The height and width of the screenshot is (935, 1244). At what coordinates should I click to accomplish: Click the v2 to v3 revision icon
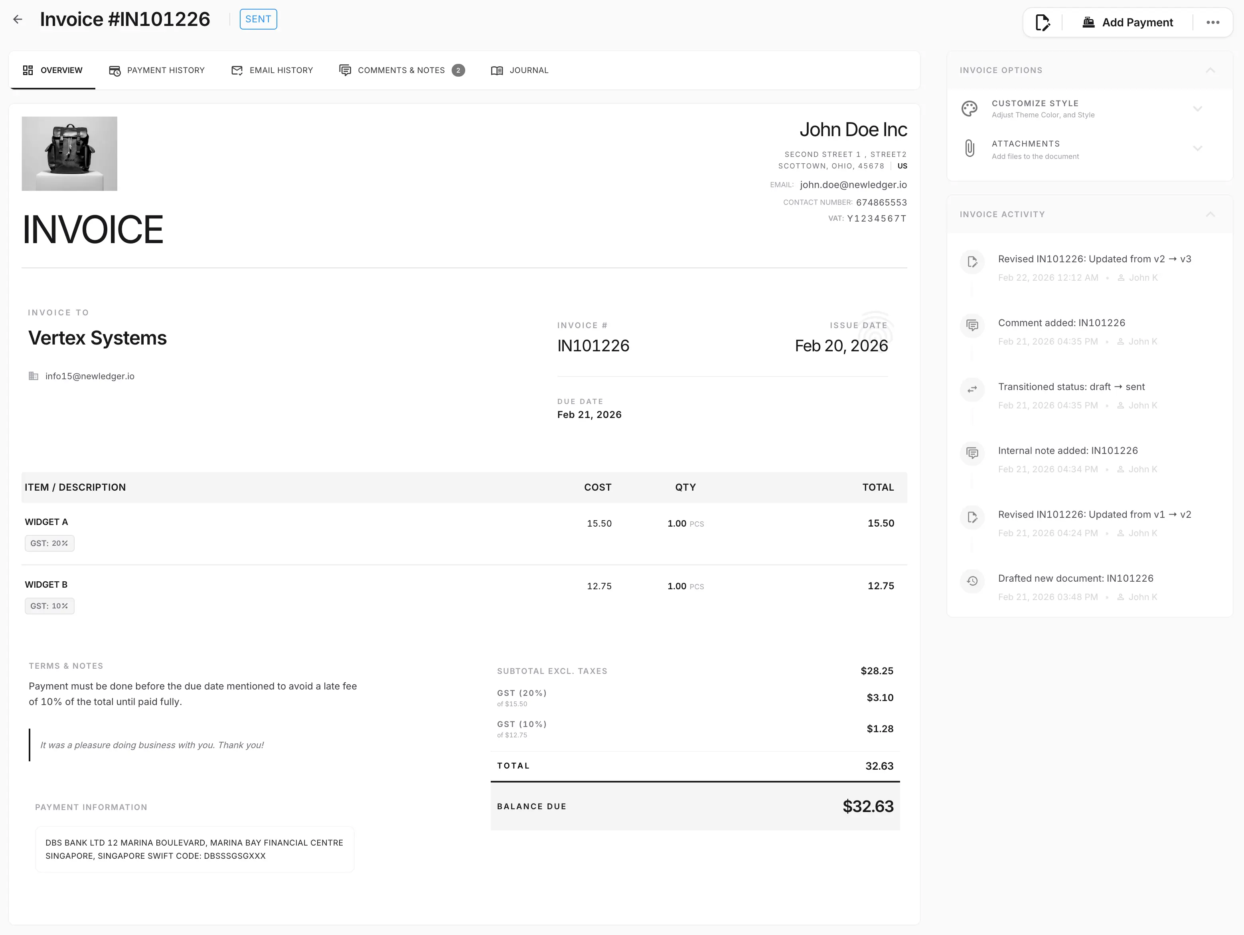[972, 262]
